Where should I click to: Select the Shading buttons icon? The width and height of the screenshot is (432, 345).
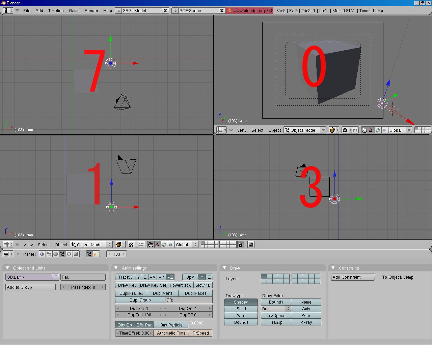(55, 254)
